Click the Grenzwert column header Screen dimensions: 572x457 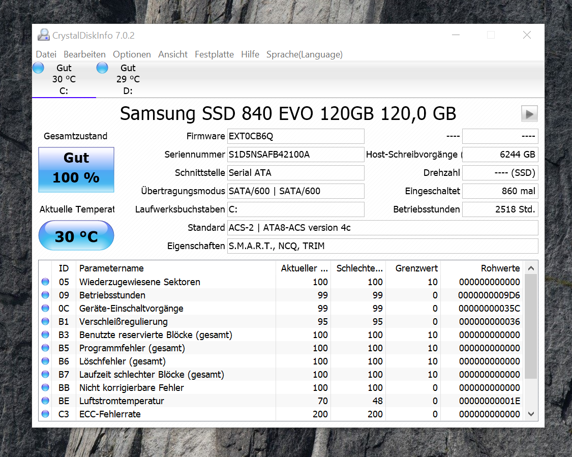413,268
